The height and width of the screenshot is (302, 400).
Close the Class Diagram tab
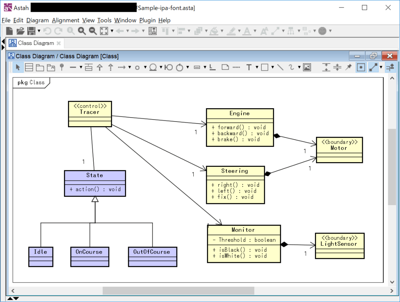point(59,43)
